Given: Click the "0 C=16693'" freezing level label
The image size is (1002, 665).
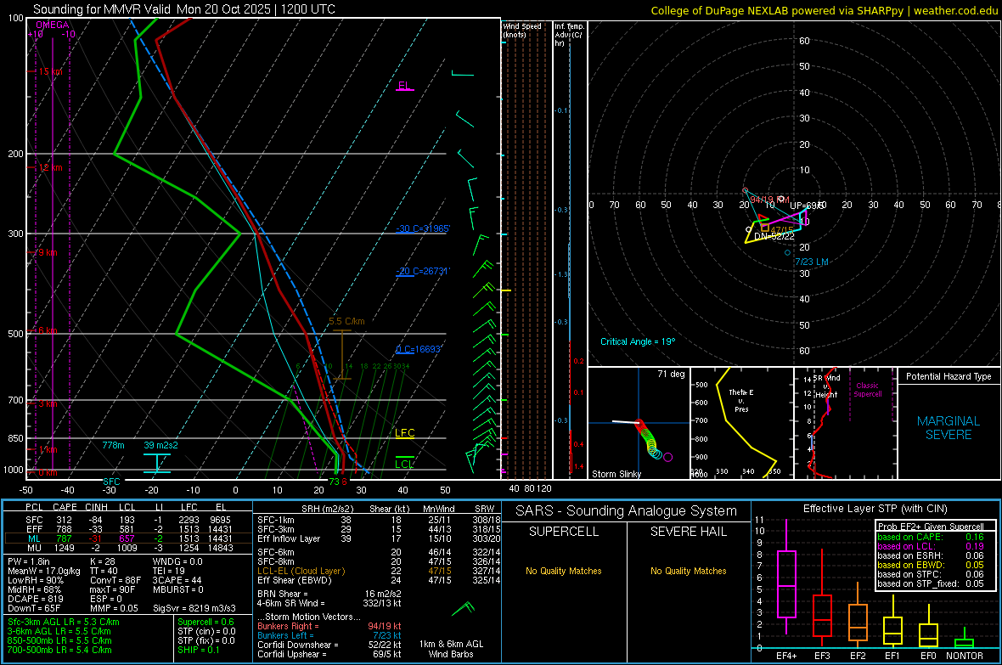Looking at the screenshot, I should (x=419, y=349).
